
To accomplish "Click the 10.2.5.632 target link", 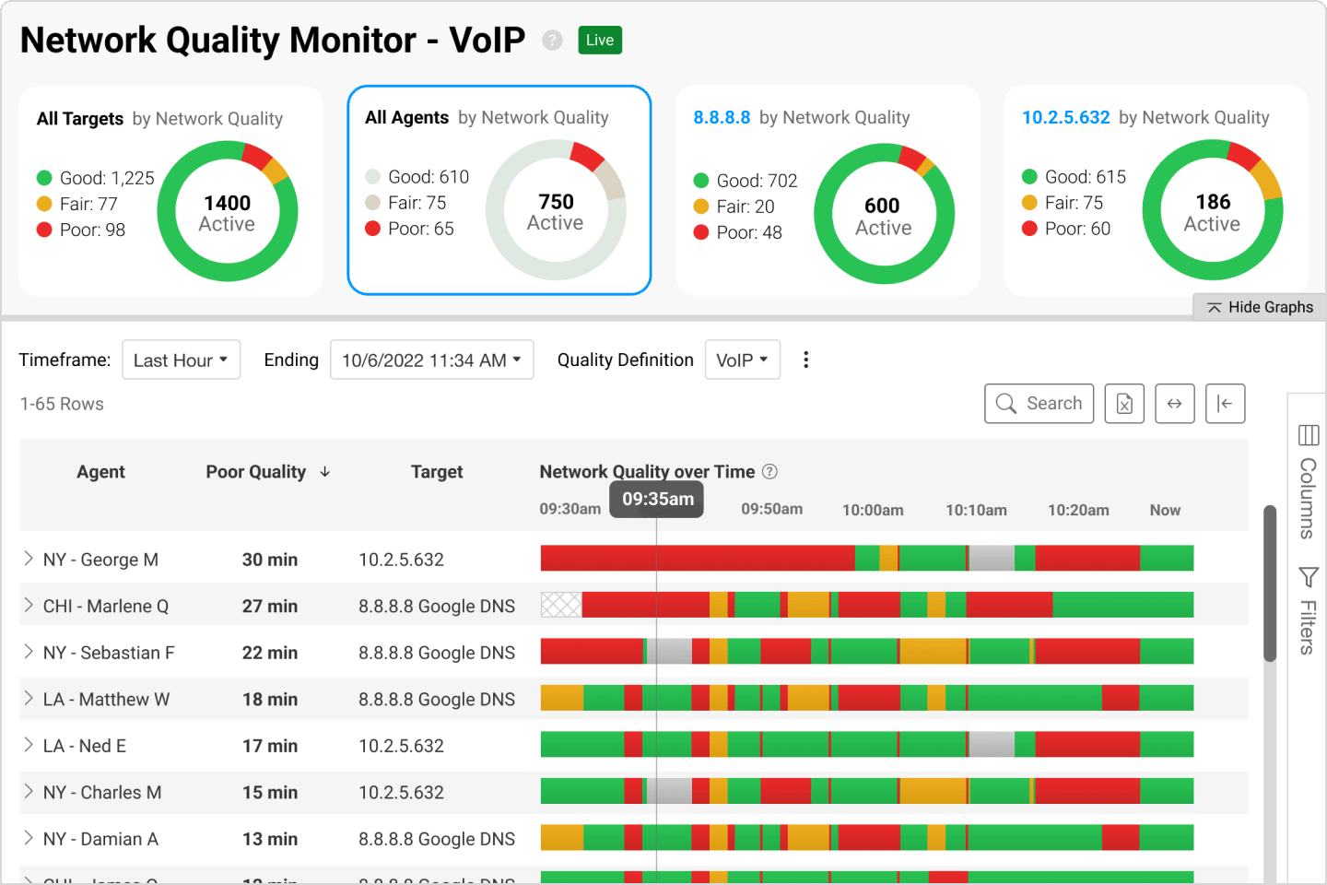I will click(1065, 117).
